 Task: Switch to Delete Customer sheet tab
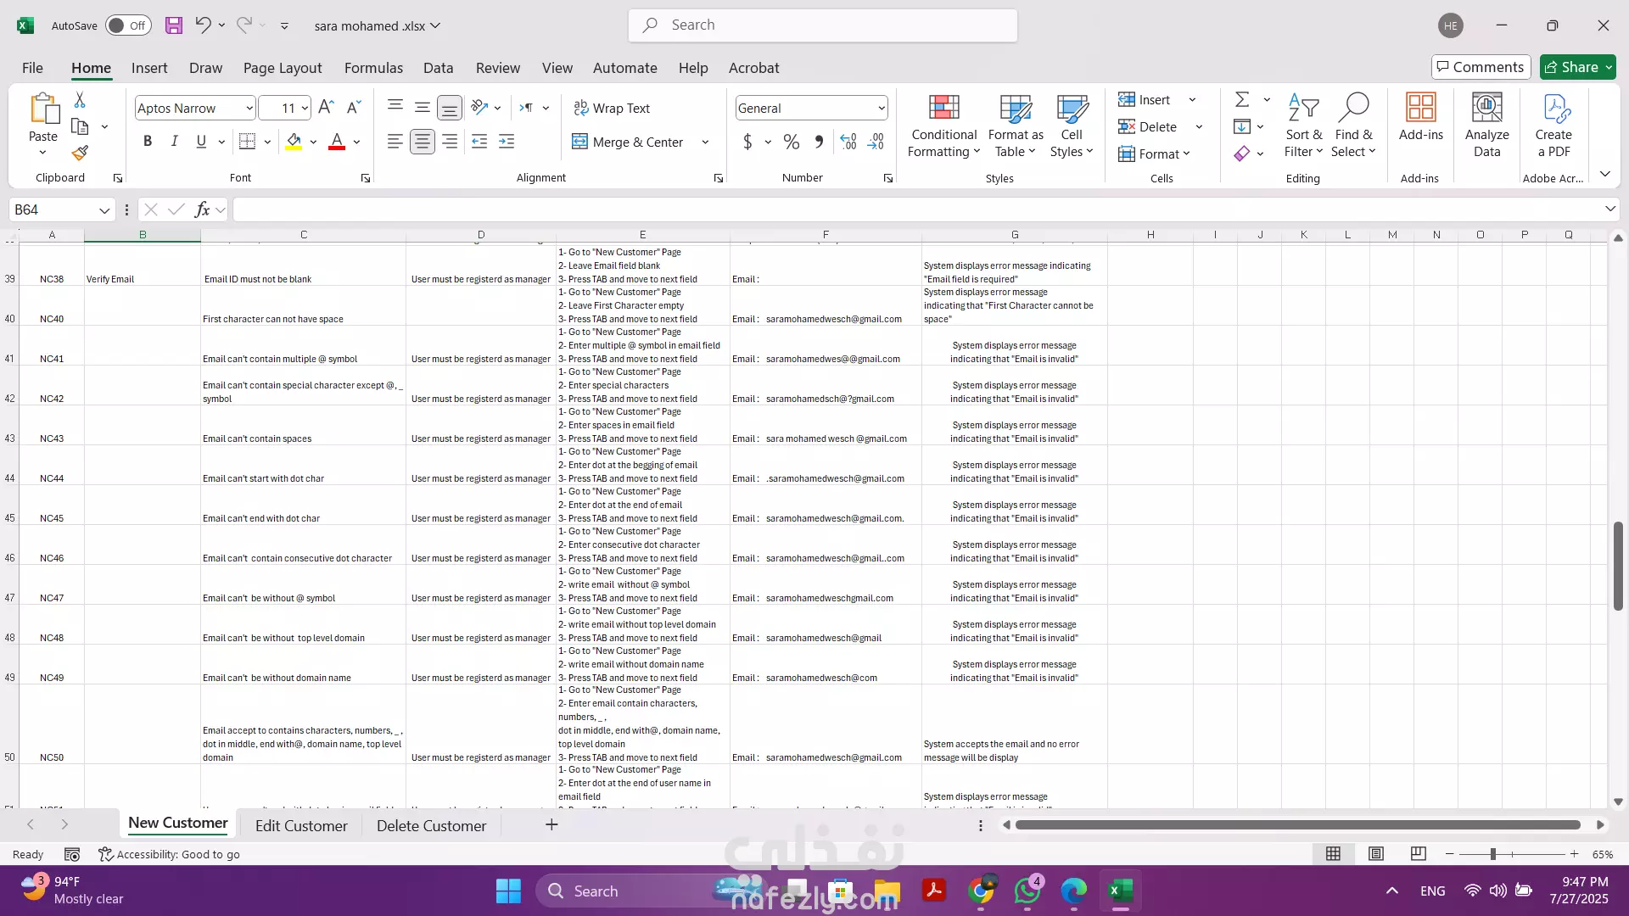(x=431, y=825)
